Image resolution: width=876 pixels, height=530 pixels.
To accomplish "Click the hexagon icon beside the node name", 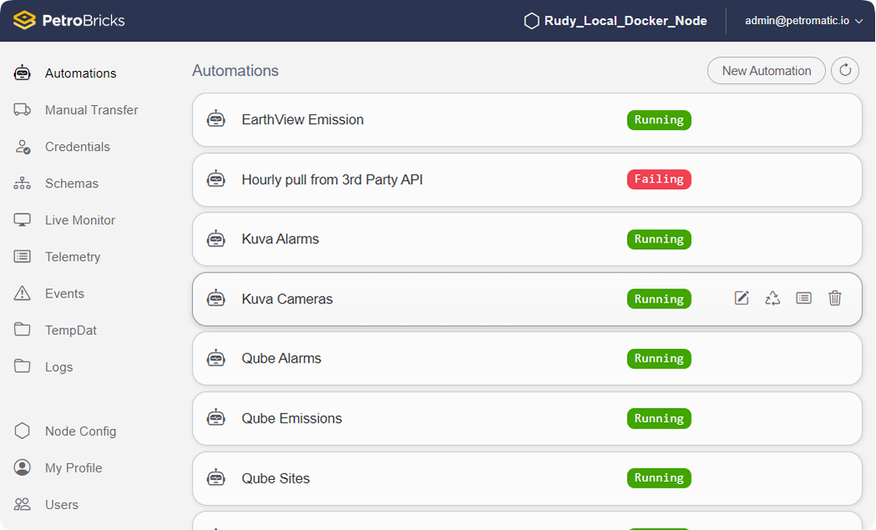I will (x=531, y=21).
